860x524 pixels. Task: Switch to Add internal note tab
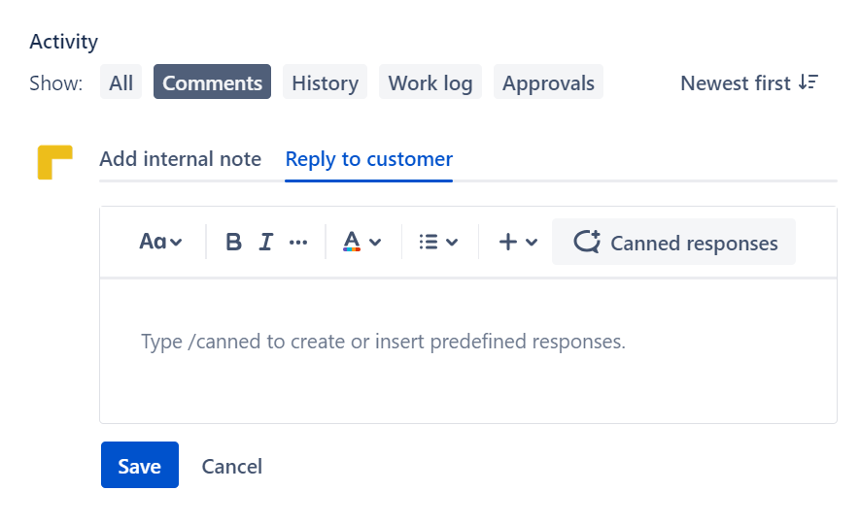point(180,159)
